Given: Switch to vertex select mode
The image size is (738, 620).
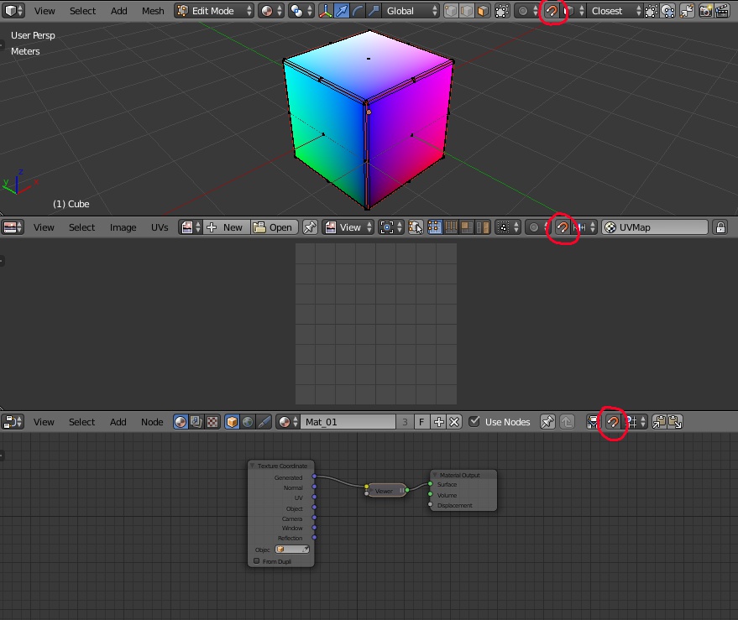Looking at the screenshot, I should click(x=450, y=11).
